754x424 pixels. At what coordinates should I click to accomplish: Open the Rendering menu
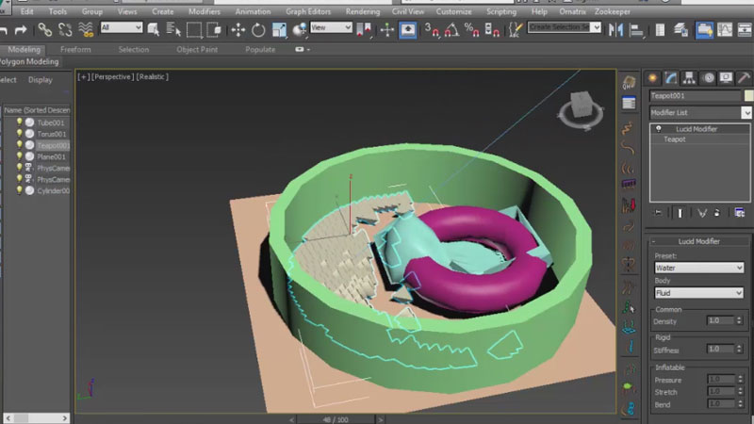363,11
